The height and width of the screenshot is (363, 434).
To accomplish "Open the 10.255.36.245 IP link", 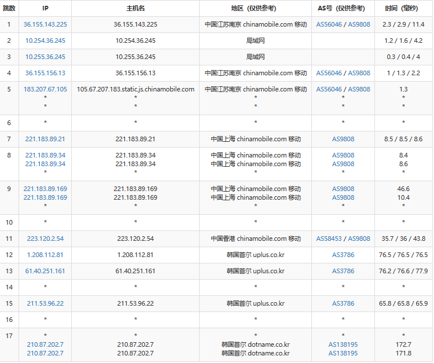I will coord(45,57).
